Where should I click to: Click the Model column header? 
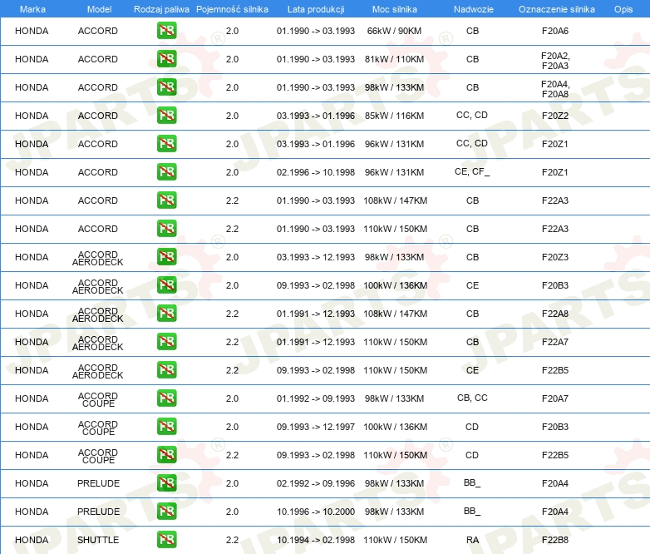coord(100,9)
